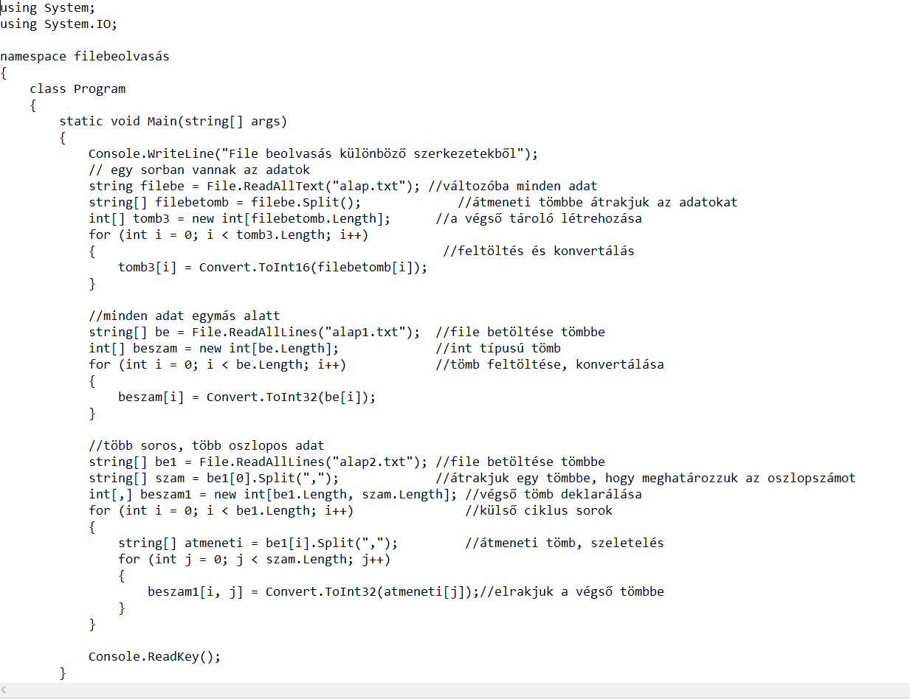Place cursor on namespace name filebeolvasás

pos(121,56)
